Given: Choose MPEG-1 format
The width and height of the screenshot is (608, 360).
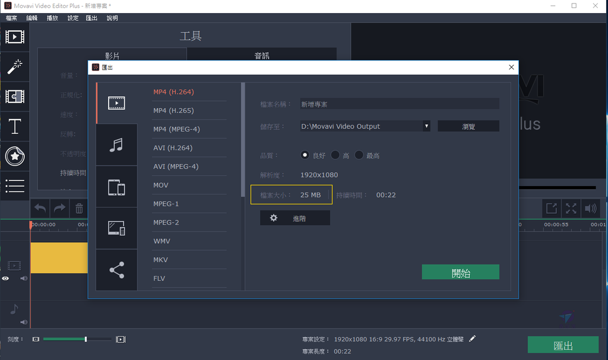Looking at the screenshot, I should pos(166,204).
